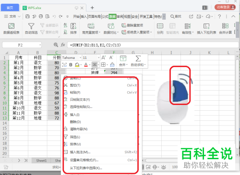Open the 公式 ribbon tab

pos(105,16)
